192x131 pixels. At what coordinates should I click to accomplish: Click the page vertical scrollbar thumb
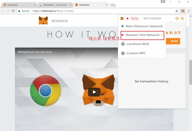[x=190, y=72]
